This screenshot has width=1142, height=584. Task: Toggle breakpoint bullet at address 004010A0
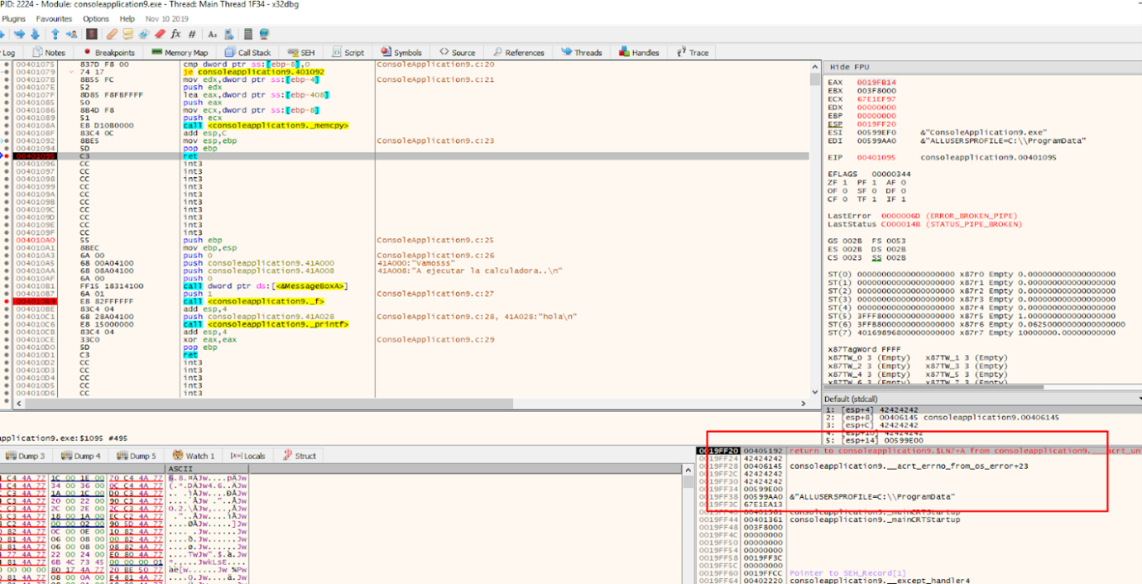click(7, 240)
